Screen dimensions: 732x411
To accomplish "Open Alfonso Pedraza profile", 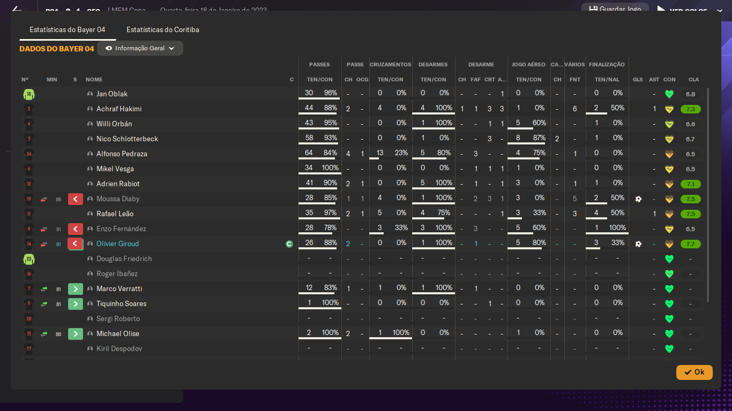I will point(122,154).
